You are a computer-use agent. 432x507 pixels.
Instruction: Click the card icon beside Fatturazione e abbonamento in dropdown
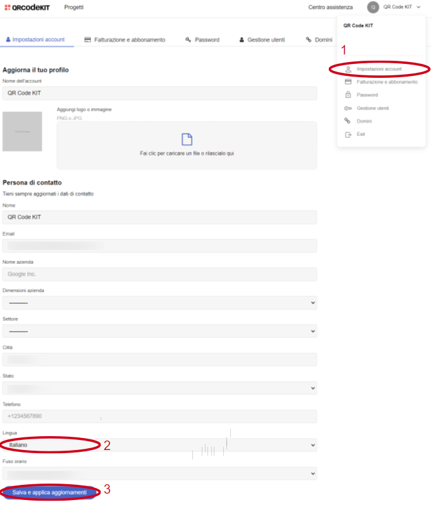(x=348, y=82)
